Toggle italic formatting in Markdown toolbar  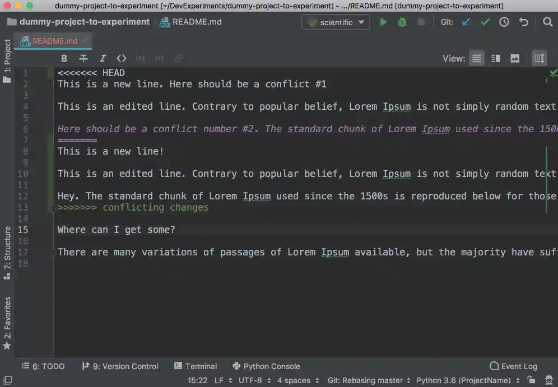click(103, 58)
